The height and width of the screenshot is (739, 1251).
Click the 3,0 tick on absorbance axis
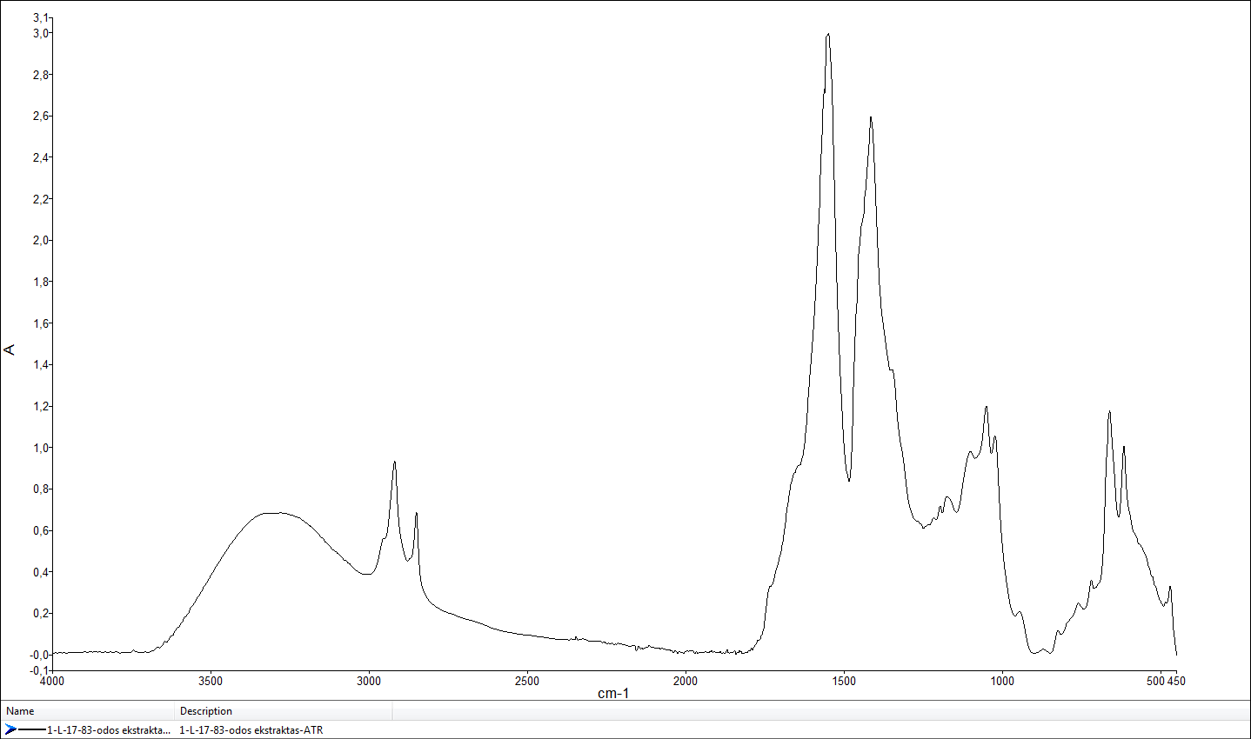(x=40, y=33)
